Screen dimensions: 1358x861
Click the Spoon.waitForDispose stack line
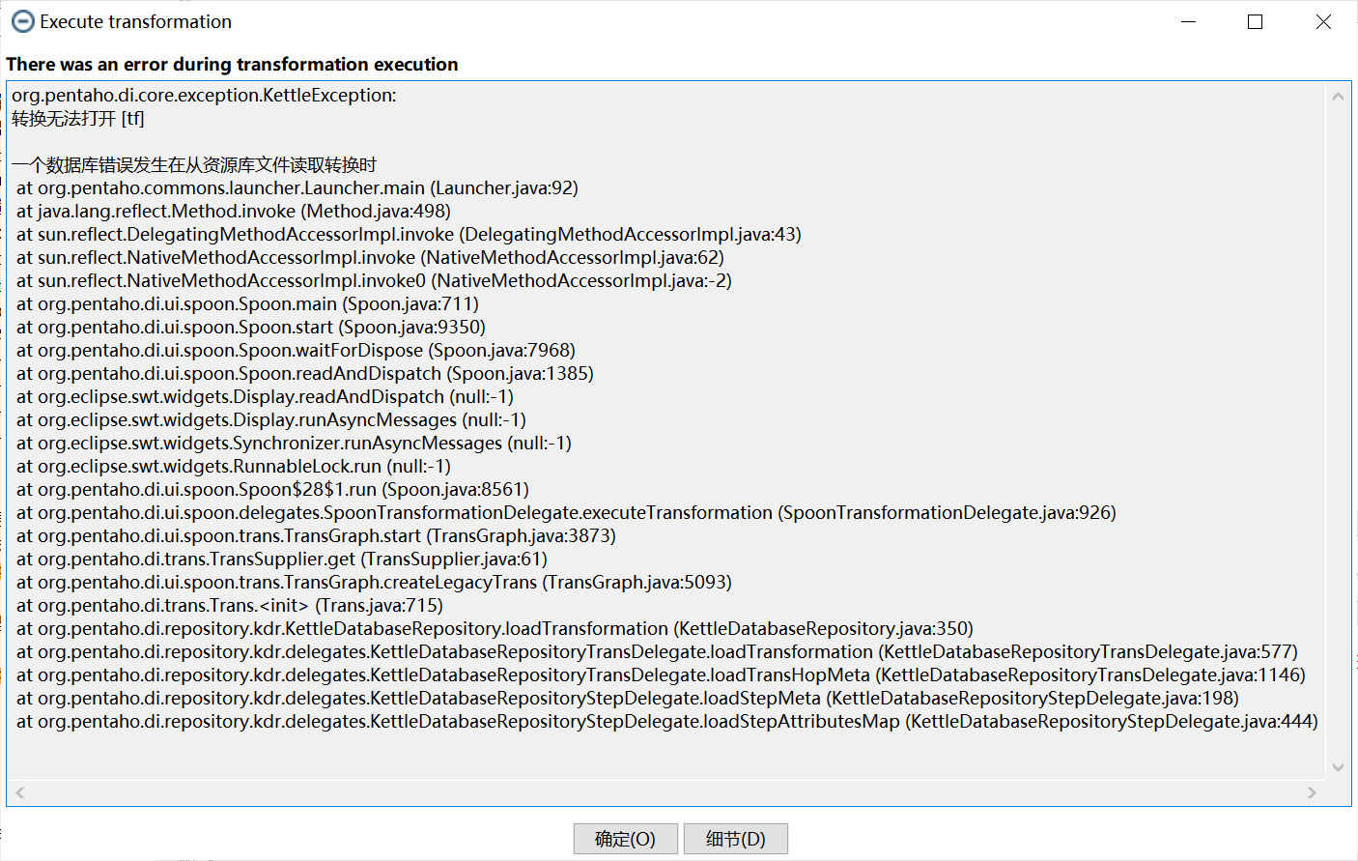(296, 351)
